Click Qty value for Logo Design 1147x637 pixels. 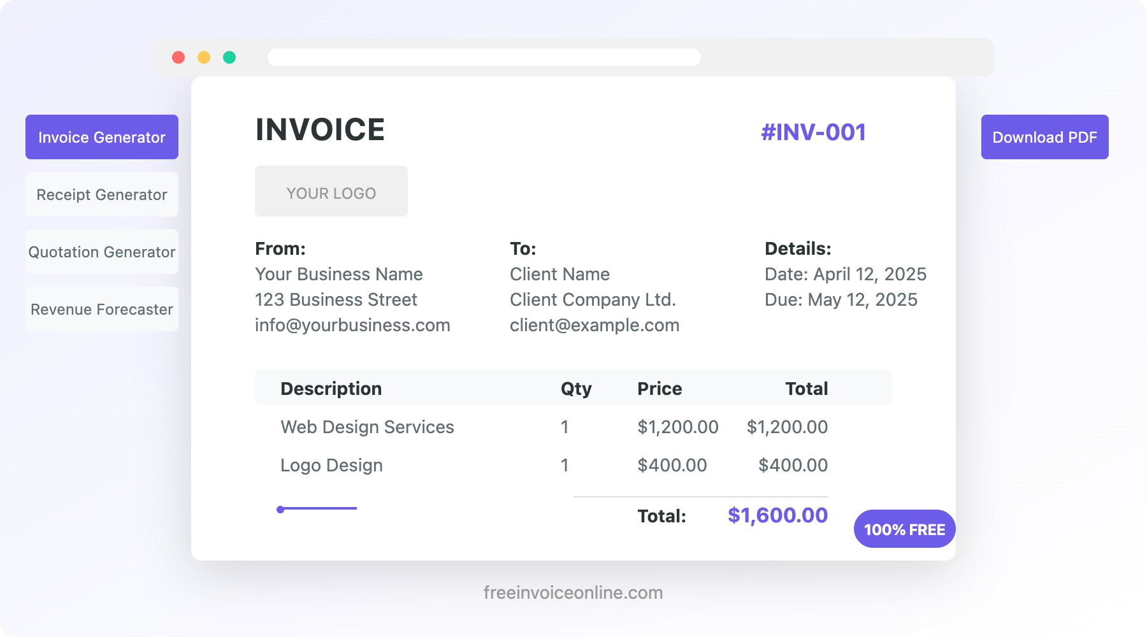point(565,465)
